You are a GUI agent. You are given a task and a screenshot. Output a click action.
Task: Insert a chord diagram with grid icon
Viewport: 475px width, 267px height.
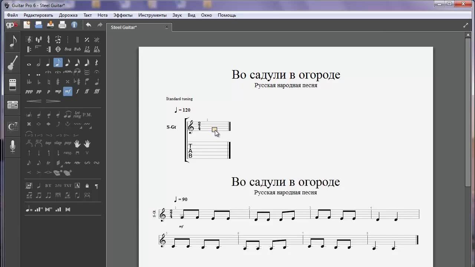(29, 186)
